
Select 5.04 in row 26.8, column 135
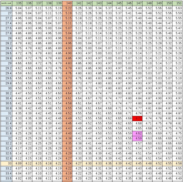click(17, 8)
